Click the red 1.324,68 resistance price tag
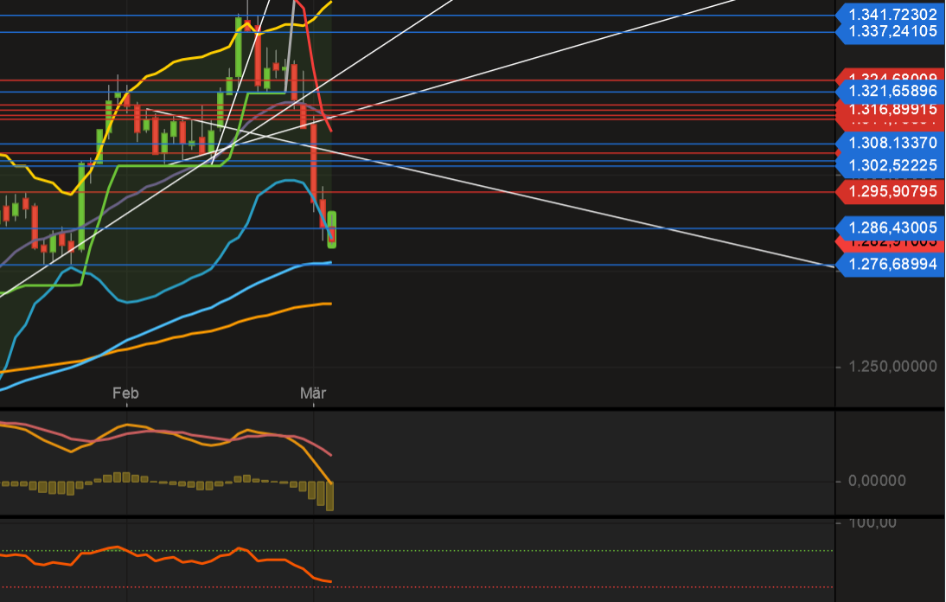 tap(890, 74)
